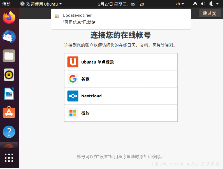This screenshot has height=169, width=223.
Task: Click the Nextcloud logo icon
Action: tap(73, 96)
